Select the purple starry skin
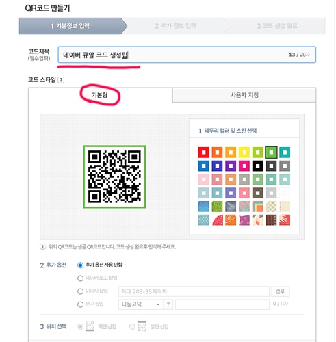336x342 pixels. point(244,220)
